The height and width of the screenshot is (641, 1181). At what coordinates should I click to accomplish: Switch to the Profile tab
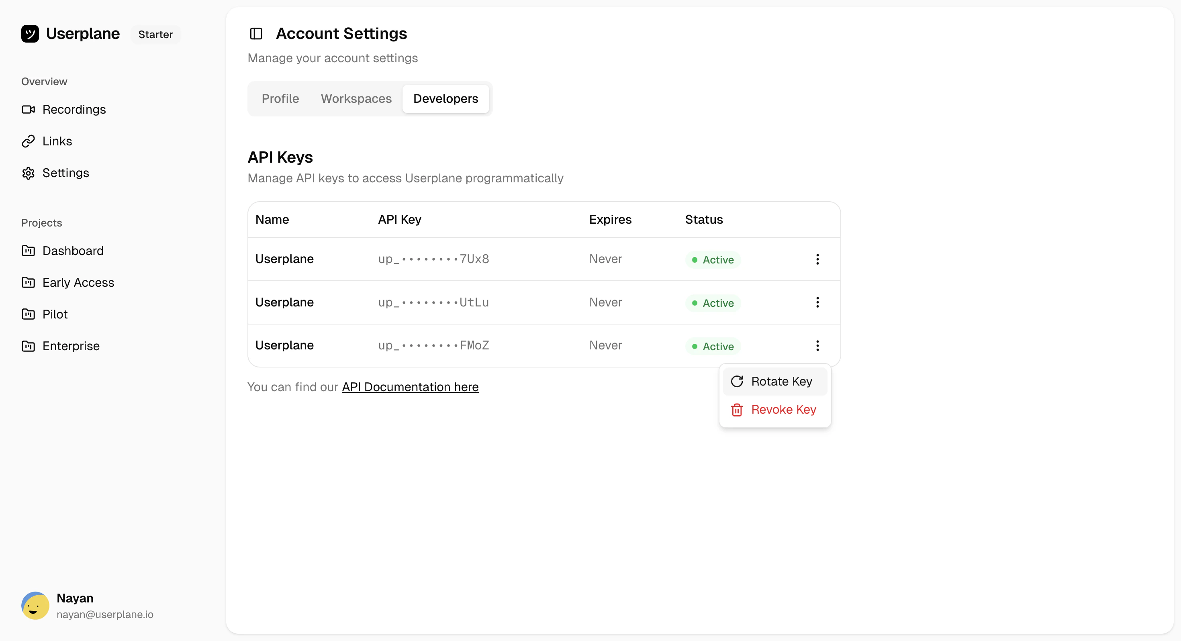tap(280, 98)
